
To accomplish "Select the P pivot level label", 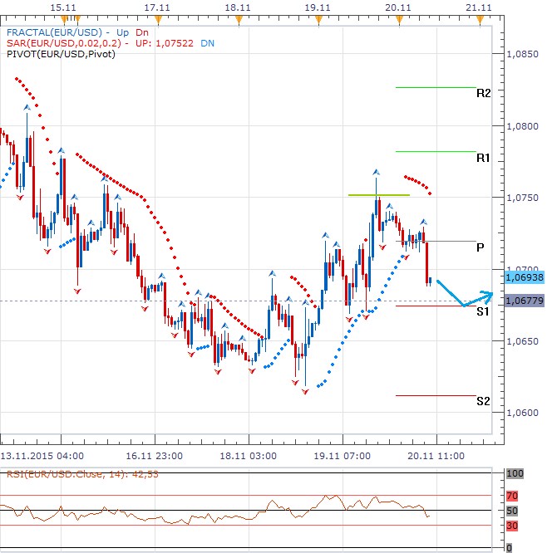I will (x=481, y=247).
